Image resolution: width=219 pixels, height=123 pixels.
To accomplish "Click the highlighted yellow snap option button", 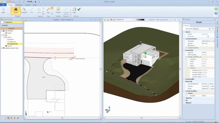I will click(x=52, y=9).
